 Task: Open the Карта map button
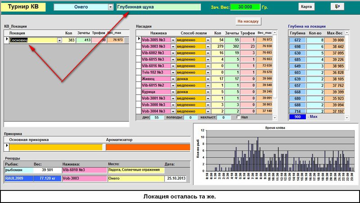(306, 6)
